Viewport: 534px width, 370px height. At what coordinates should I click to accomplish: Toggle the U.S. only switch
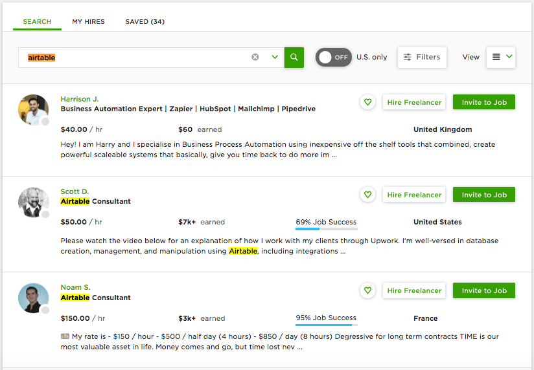[333, 57]
